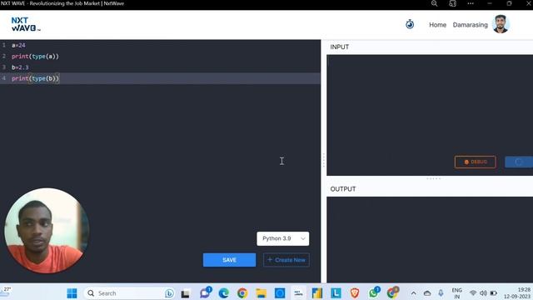The width and height of the screenshot is (533, 300).
Task: Click inside the OUTPUT panel area
Action: pyautogui.click(x=430, y=239)
